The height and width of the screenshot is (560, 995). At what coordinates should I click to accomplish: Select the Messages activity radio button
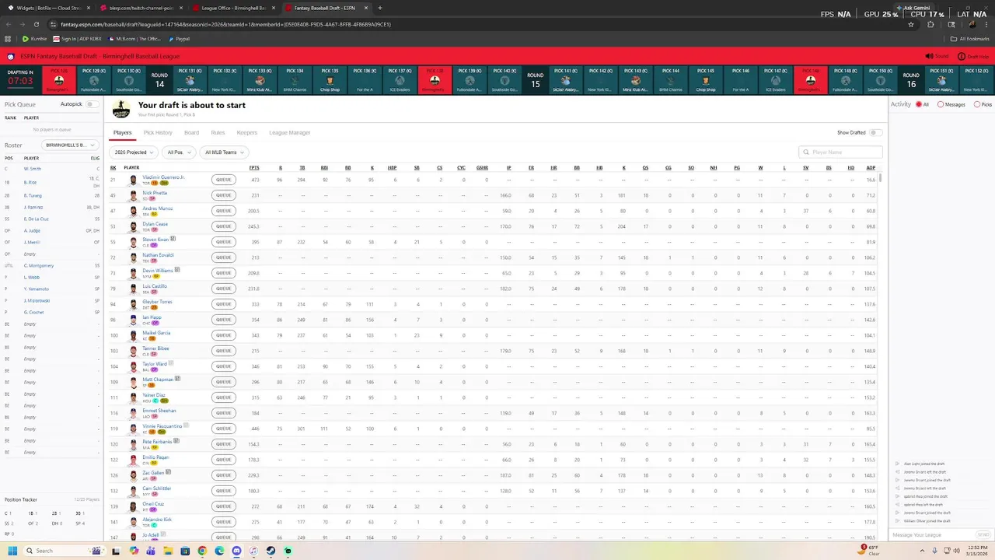pyautogui.click(x=941, y=104)
